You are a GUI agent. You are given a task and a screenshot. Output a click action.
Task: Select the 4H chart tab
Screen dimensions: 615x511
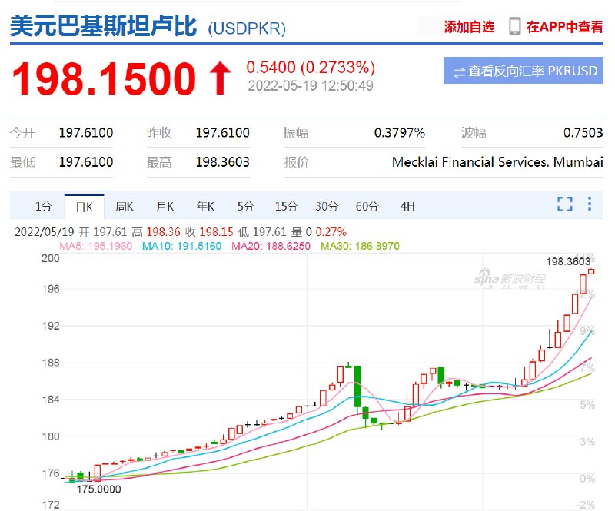[407, 206]
